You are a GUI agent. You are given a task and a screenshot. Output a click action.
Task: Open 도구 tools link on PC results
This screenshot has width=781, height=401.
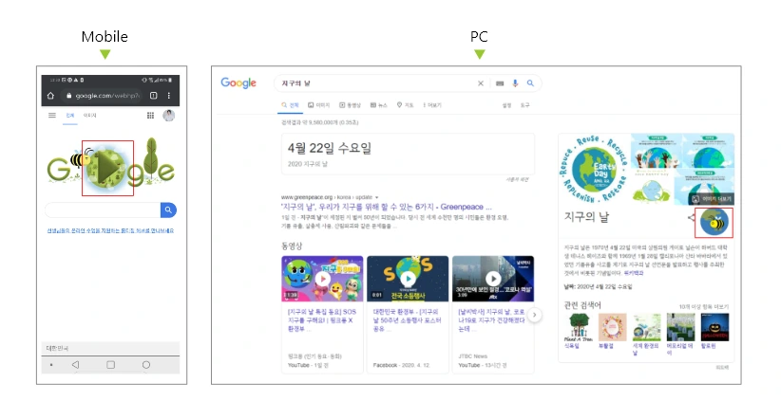[x=525, y=105]
